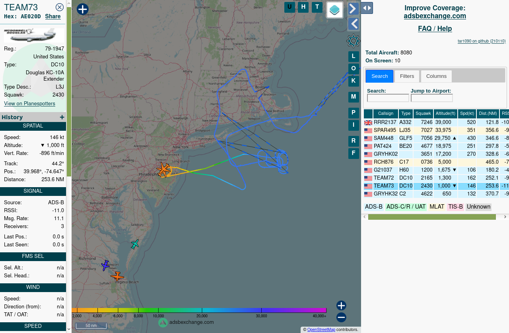The image size is (509, 333).
Task: Switch to the Filters tab
Action: [407, 76]
